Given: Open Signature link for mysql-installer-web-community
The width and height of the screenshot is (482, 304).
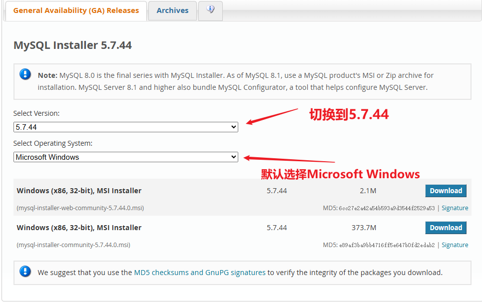Looking at the screenshot, I should tap(455, 208).
